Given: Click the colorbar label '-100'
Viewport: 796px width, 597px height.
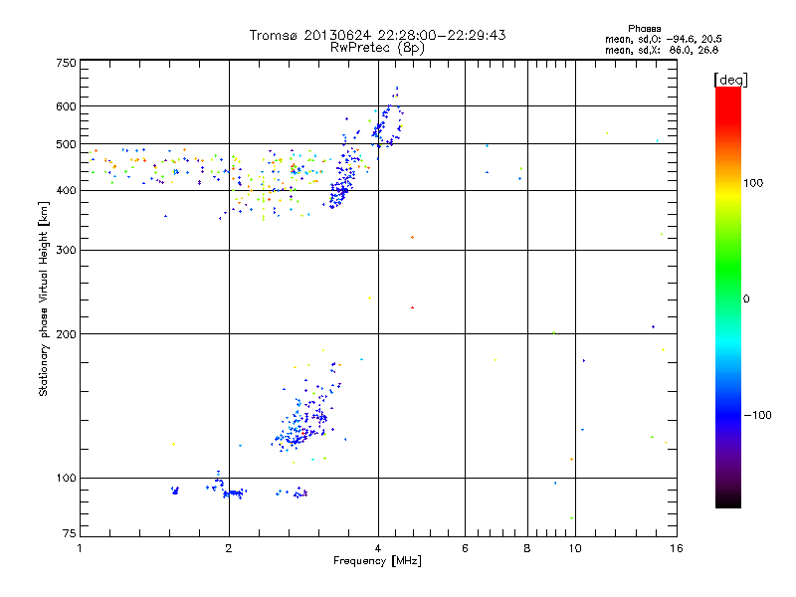Looking at the screenshot, I should click(x=757, y=415).
